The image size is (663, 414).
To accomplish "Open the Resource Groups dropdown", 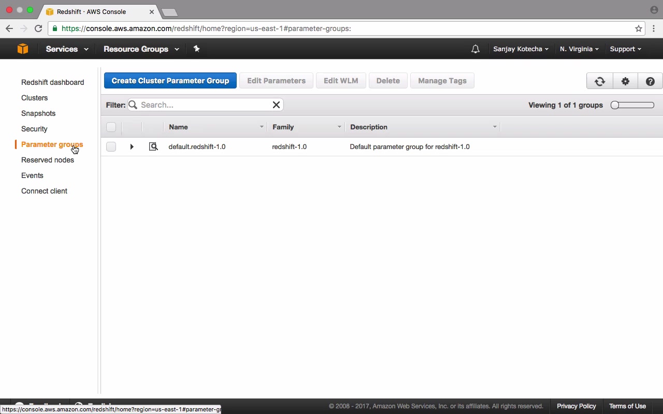I will pos(141,49).
